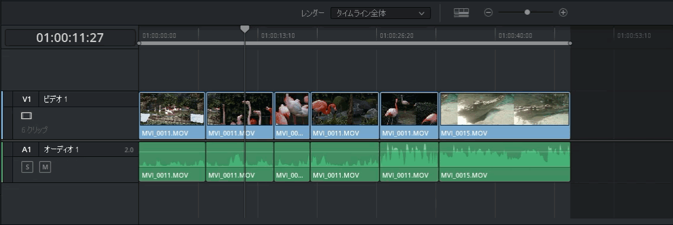Click the timecode field 01:00:11:27
The image size is (673, 225).
pyautogui.click(x=70, y=38)
